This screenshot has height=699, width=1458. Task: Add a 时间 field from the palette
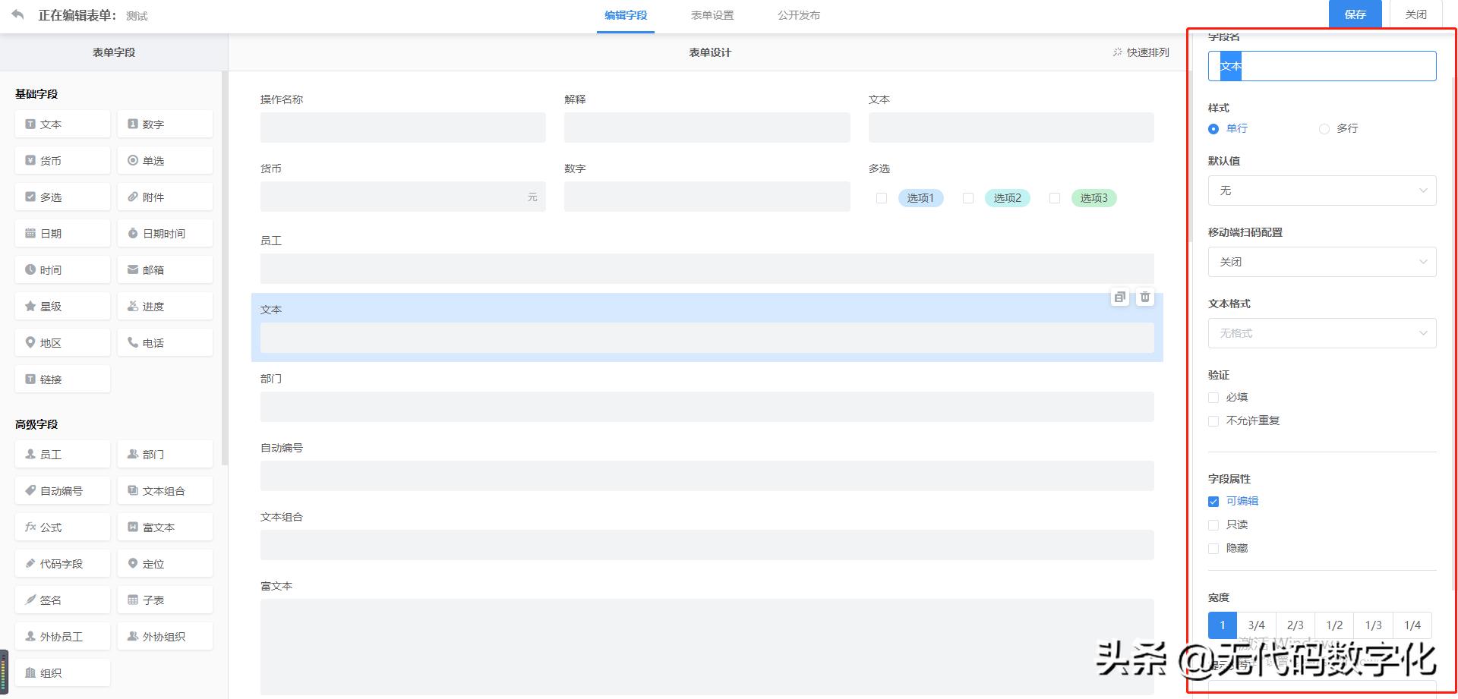point(62,269)
